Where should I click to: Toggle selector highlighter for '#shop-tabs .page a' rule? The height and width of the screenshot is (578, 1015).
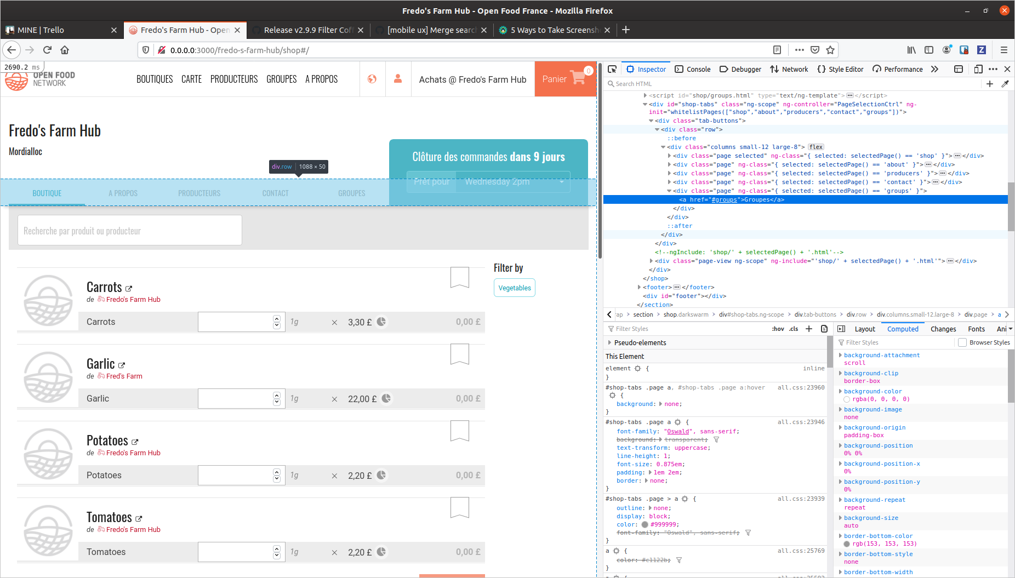point(678,422)
